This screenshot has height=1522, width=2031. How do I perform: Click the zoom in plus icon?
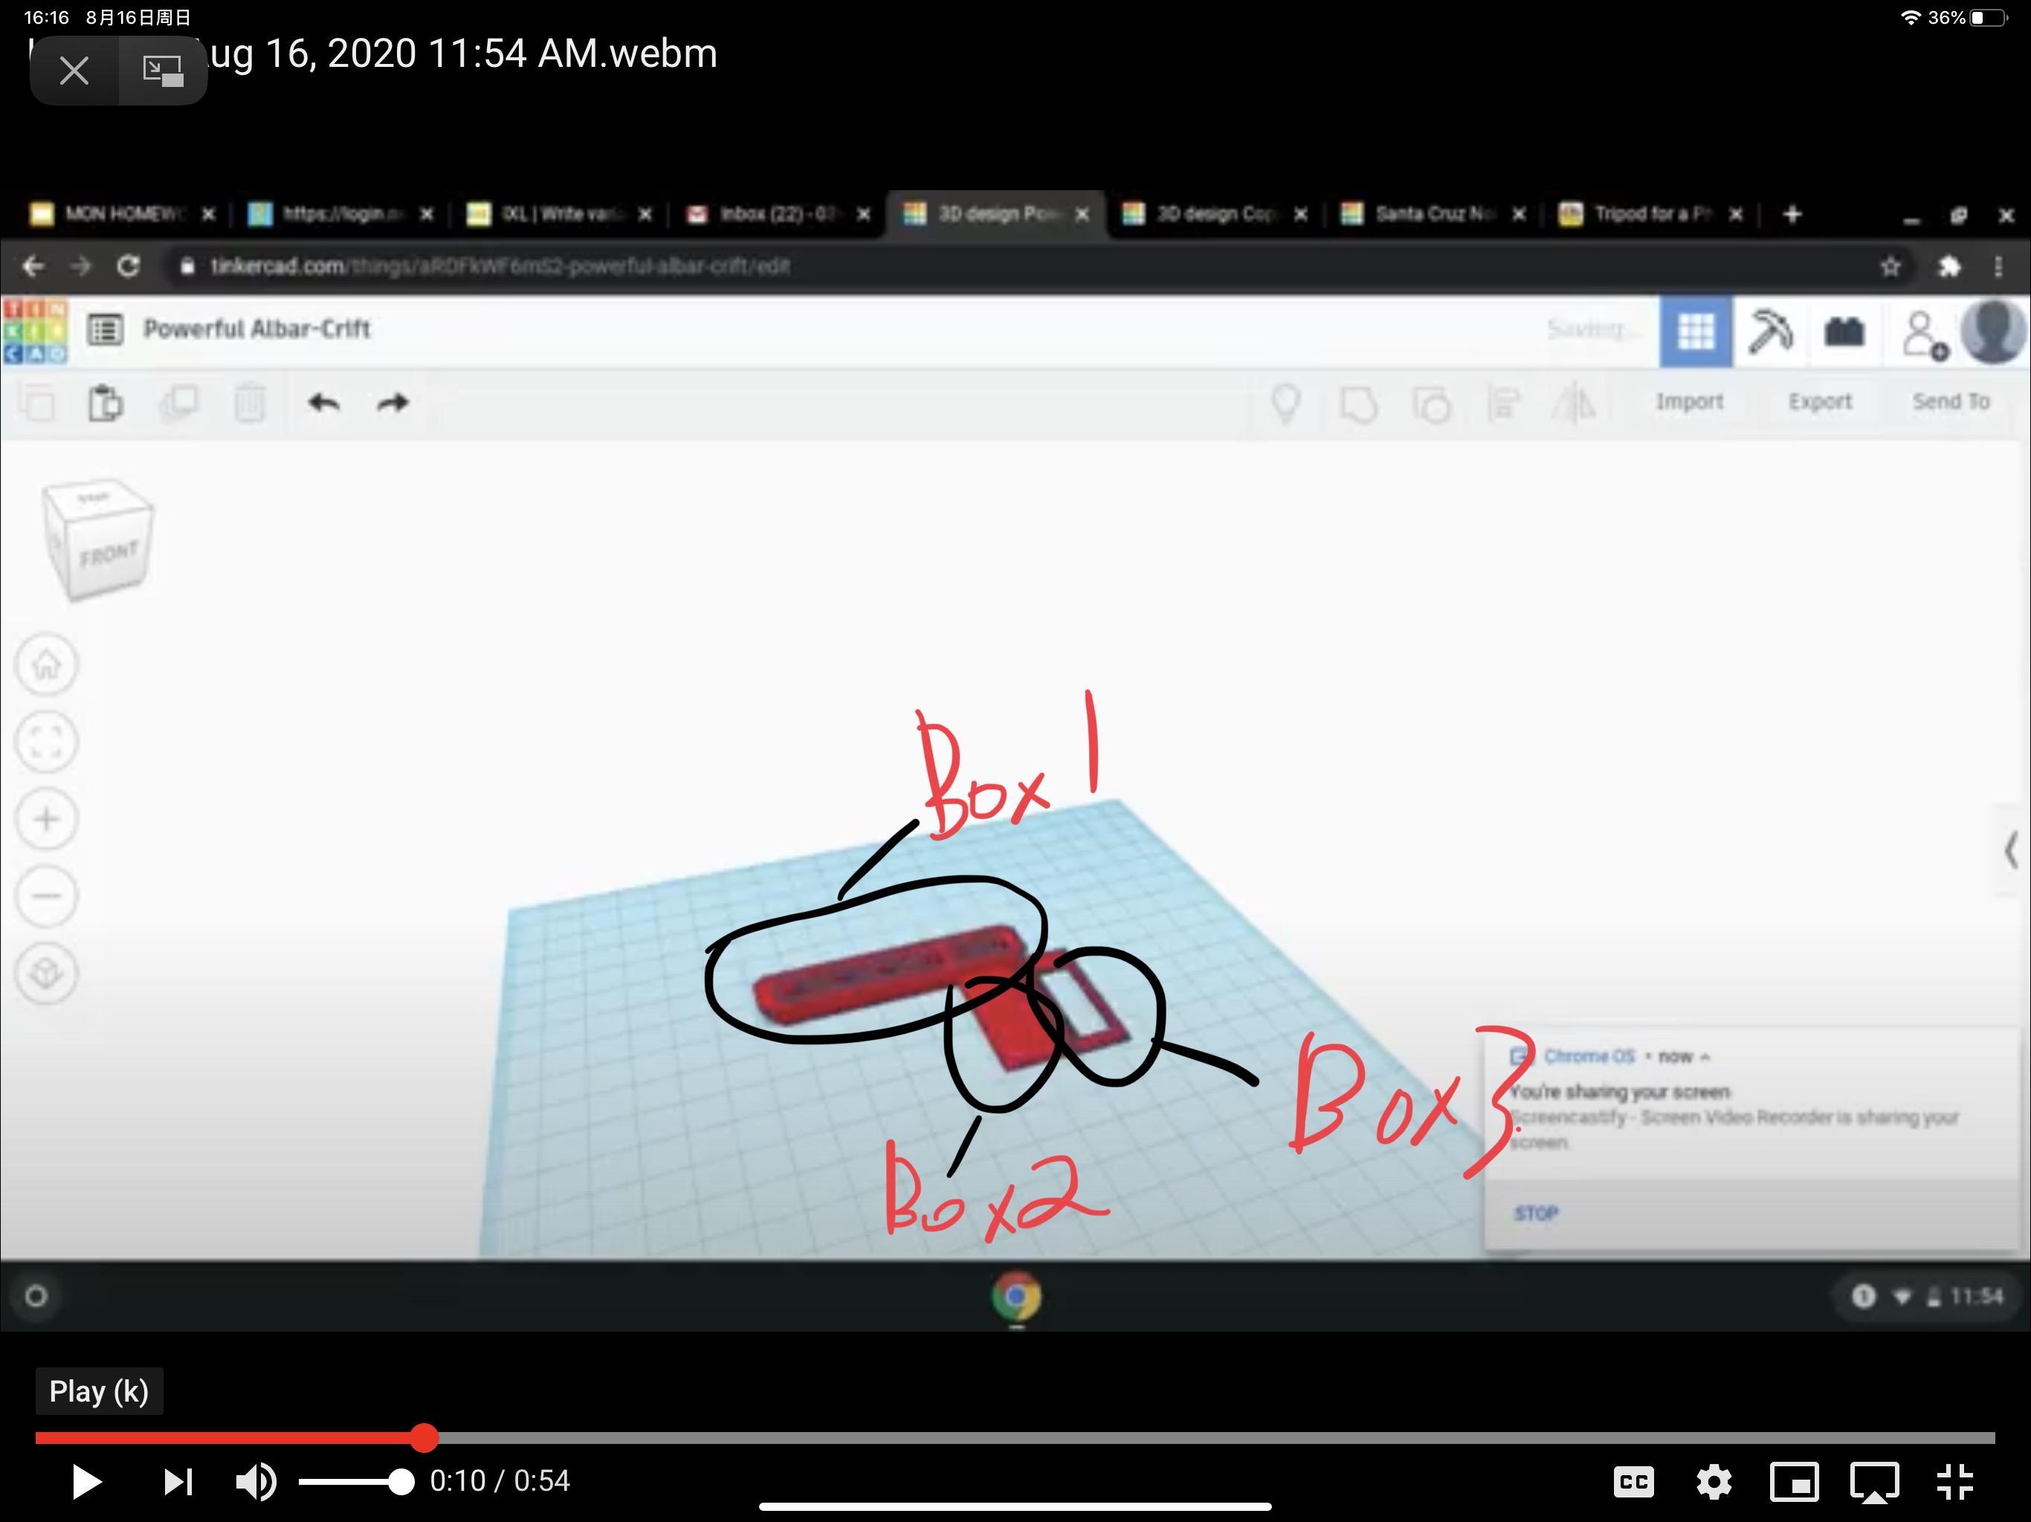pyautogui.click(x=47, y=819)
